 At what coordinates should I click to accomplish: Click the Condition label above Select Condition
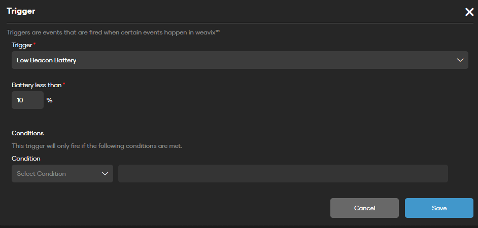[26, 159]
